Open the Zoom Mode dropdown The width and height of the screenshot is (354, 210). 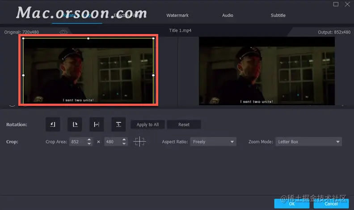click(308, 142)
